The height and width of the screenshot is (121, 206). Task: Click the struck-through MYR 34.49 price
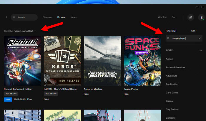tap(20, 99)
